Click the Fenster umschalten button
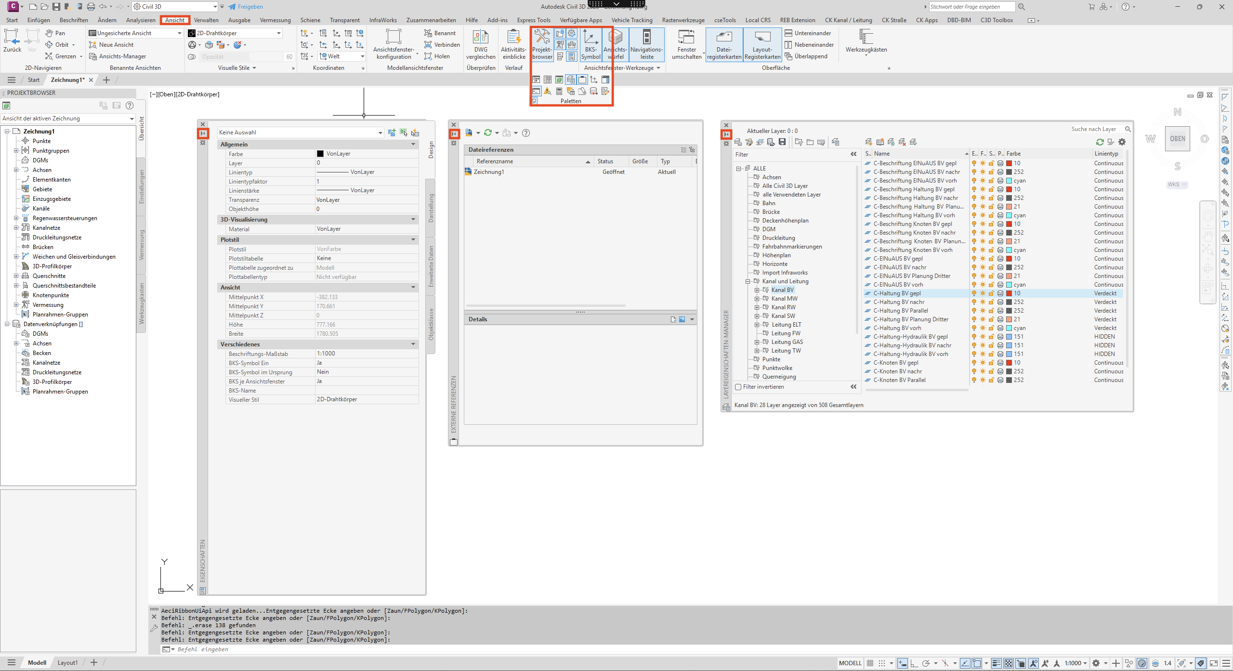The width and height of the screenshot is (1233, 671). point(687,44)
